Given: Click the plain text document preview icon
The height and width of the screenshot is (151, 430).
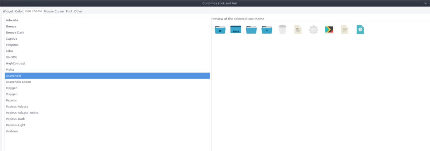Looking at the screenshot, I should [x=345, y=29].
